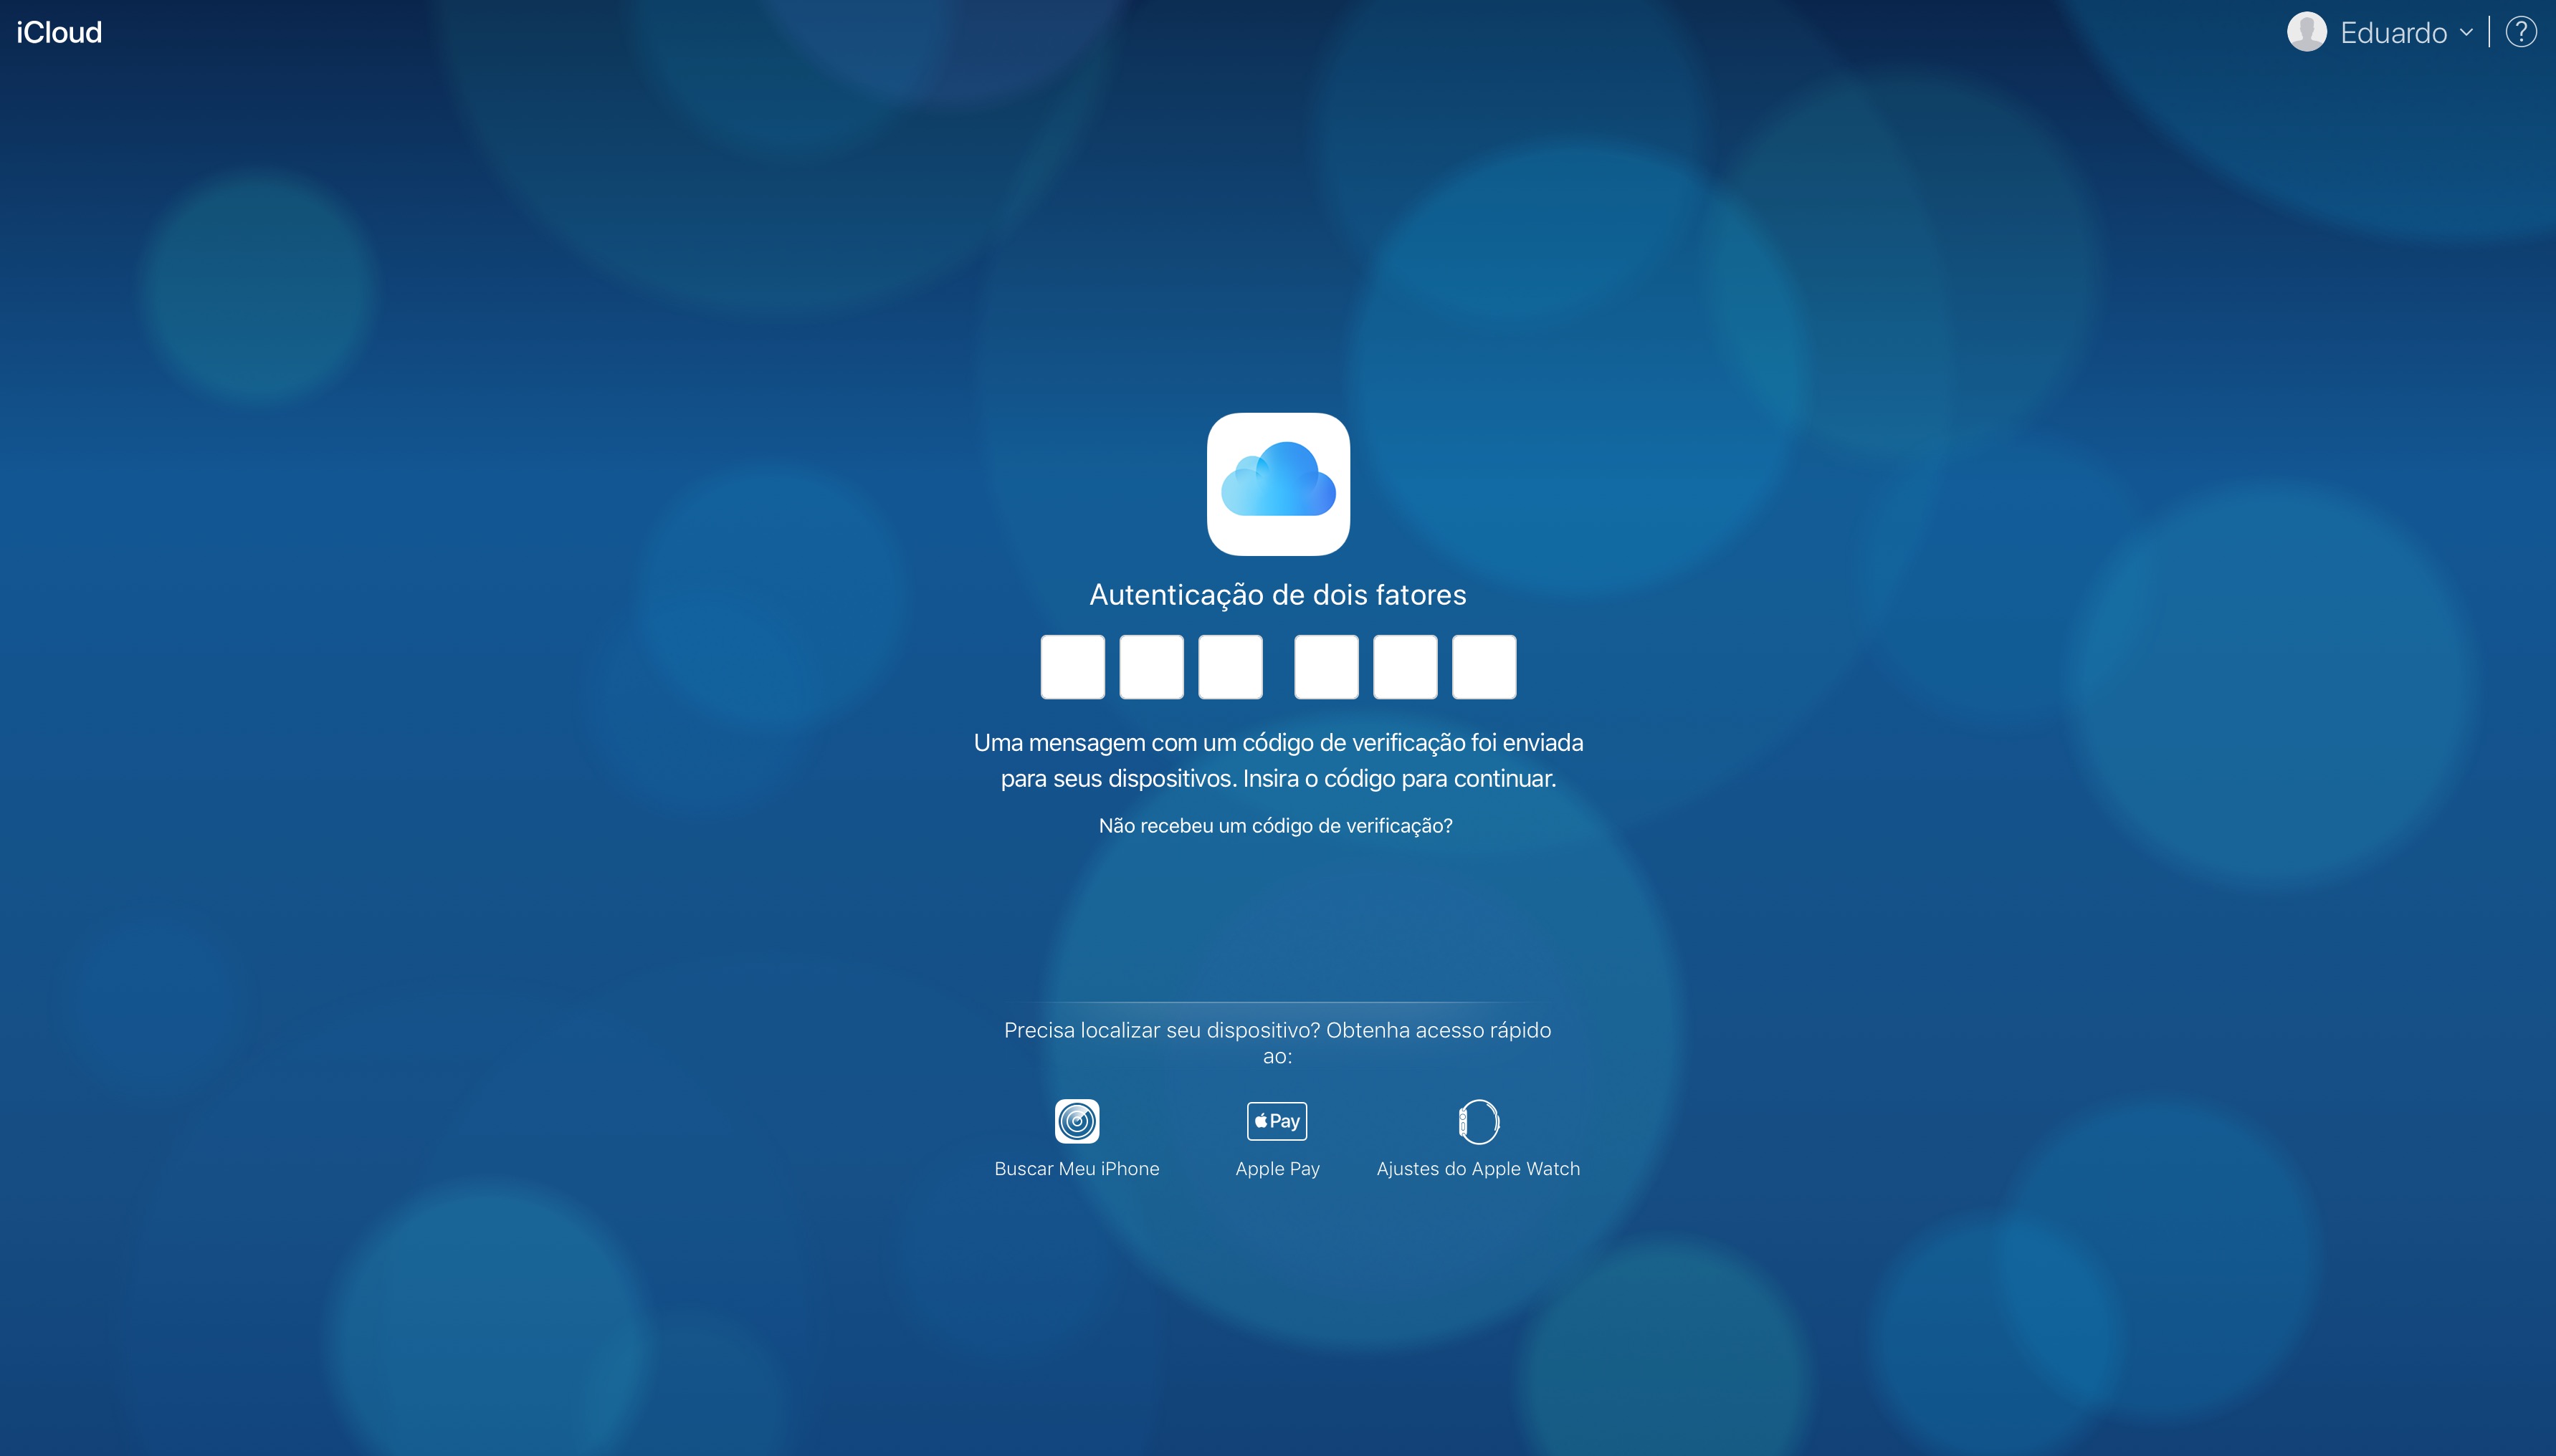Focus the fifth verification code box
This screenshot has width=2556, height=1456.
(1406, 667)
